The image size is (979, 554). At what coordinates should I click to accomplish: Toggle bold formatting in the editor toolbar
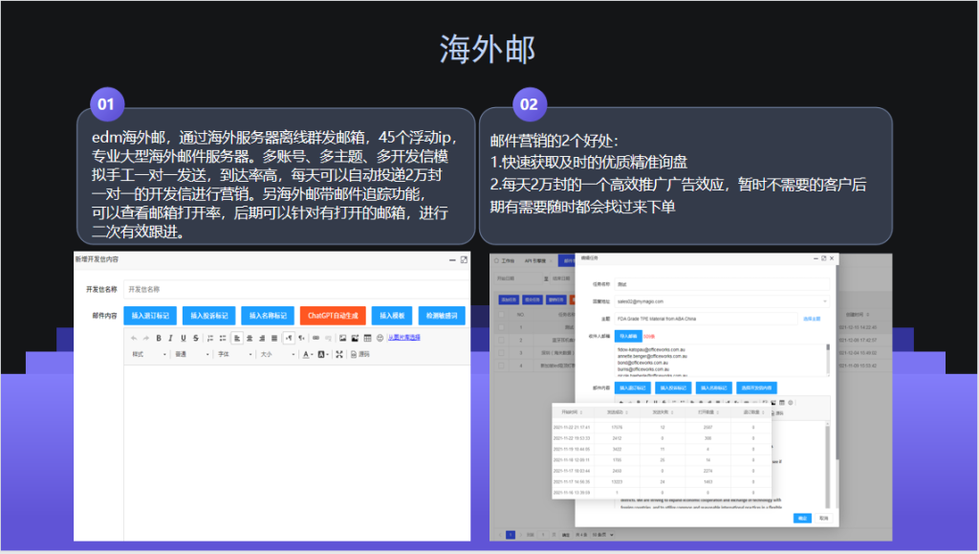[x=158, y=338]
